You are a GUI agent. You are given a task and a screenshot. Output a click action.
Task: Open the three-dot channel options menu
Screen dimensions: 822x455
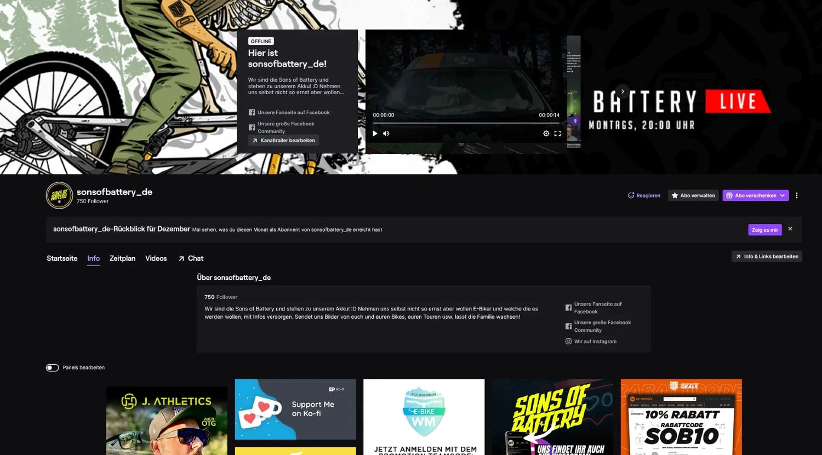tap(796, 195)
